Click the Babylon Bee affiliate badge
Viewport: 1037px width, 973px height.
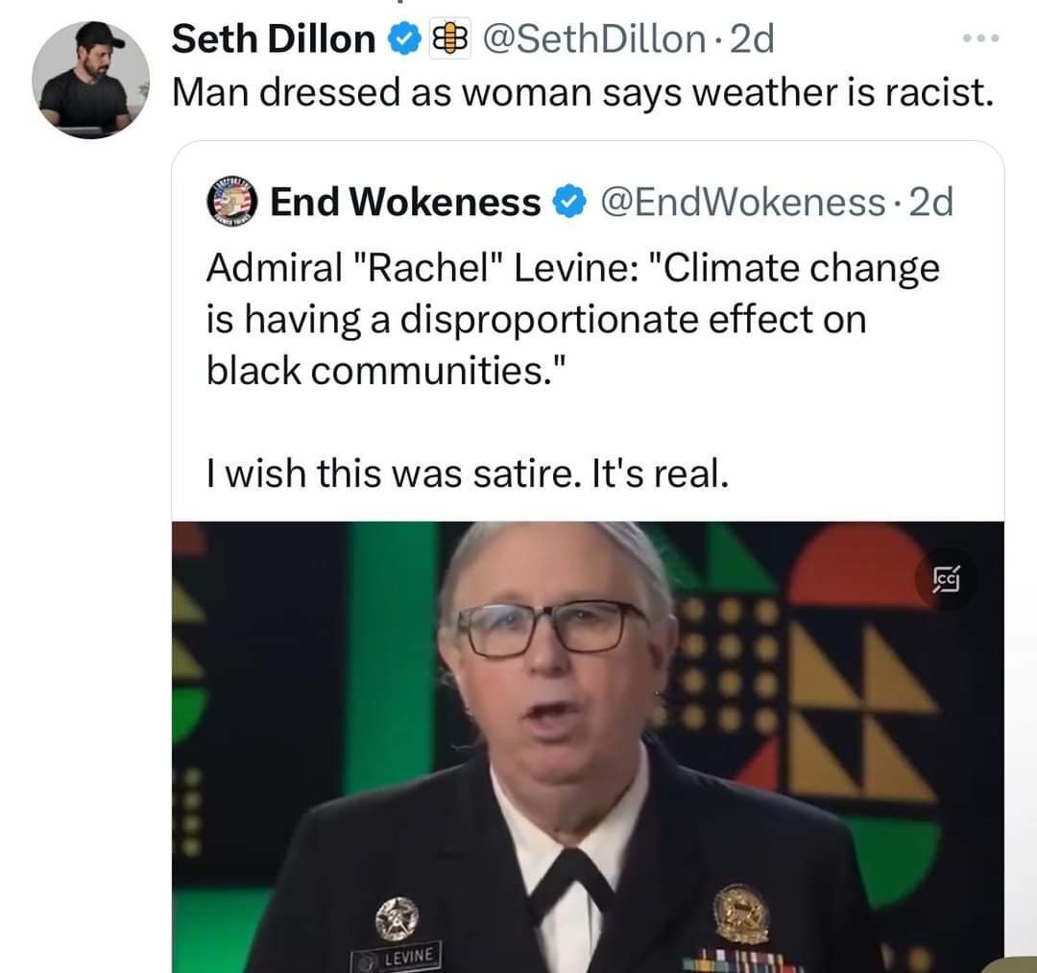449,39
